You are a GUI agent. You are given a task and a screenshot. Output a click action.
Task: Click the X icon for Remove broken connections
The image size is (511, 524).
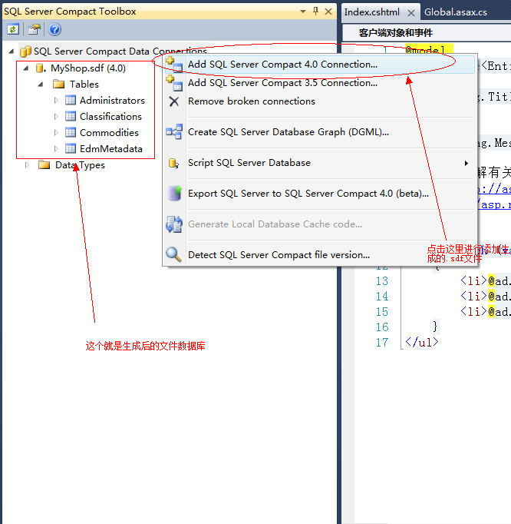(x=174, y=101)
